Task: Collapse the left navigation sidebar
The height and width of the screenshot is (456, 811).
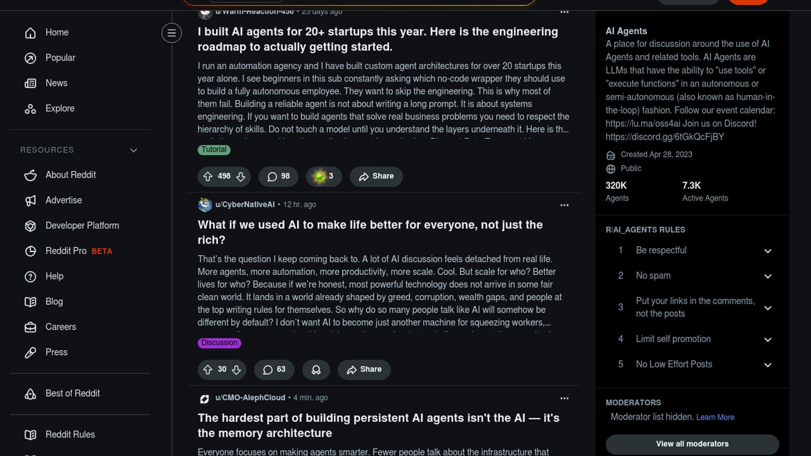Action: (x=171, y=33)
